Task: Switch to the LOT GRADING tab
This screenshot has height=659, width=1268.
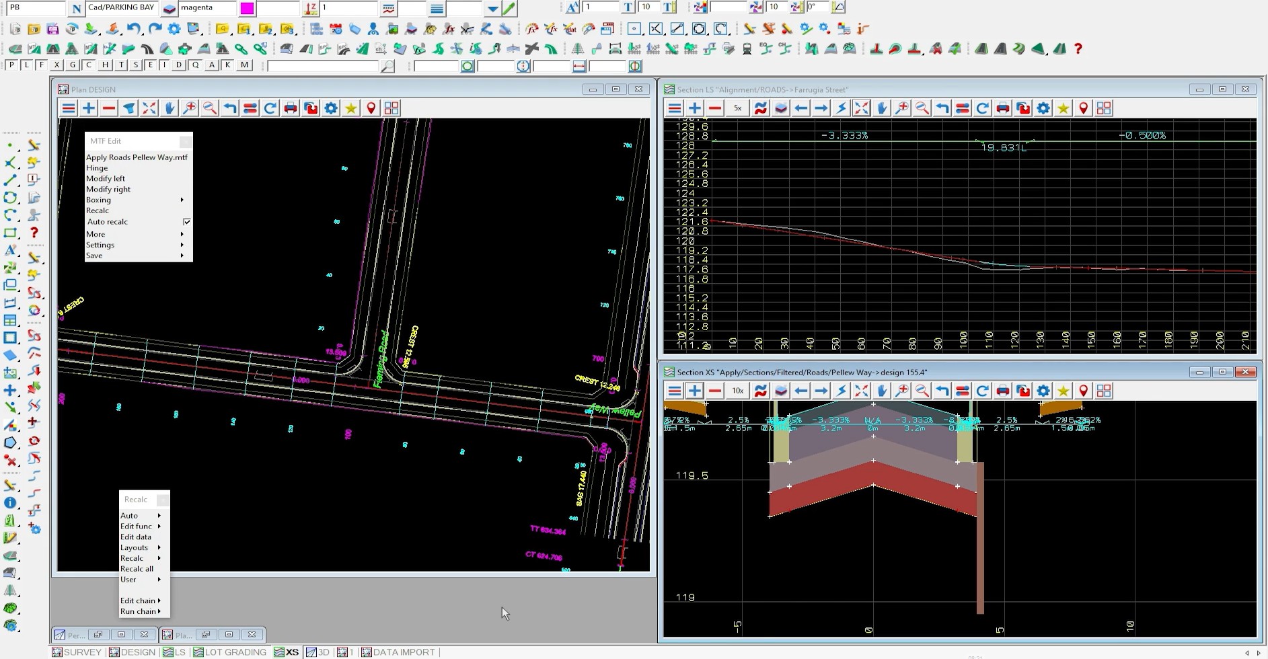Action: (229, 652)
